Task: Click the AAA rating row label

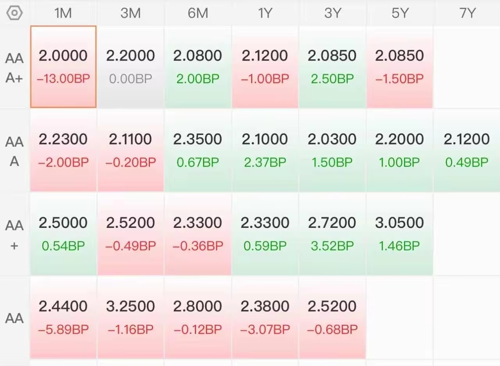Action: pyautogui.click(x=14, y=151)
